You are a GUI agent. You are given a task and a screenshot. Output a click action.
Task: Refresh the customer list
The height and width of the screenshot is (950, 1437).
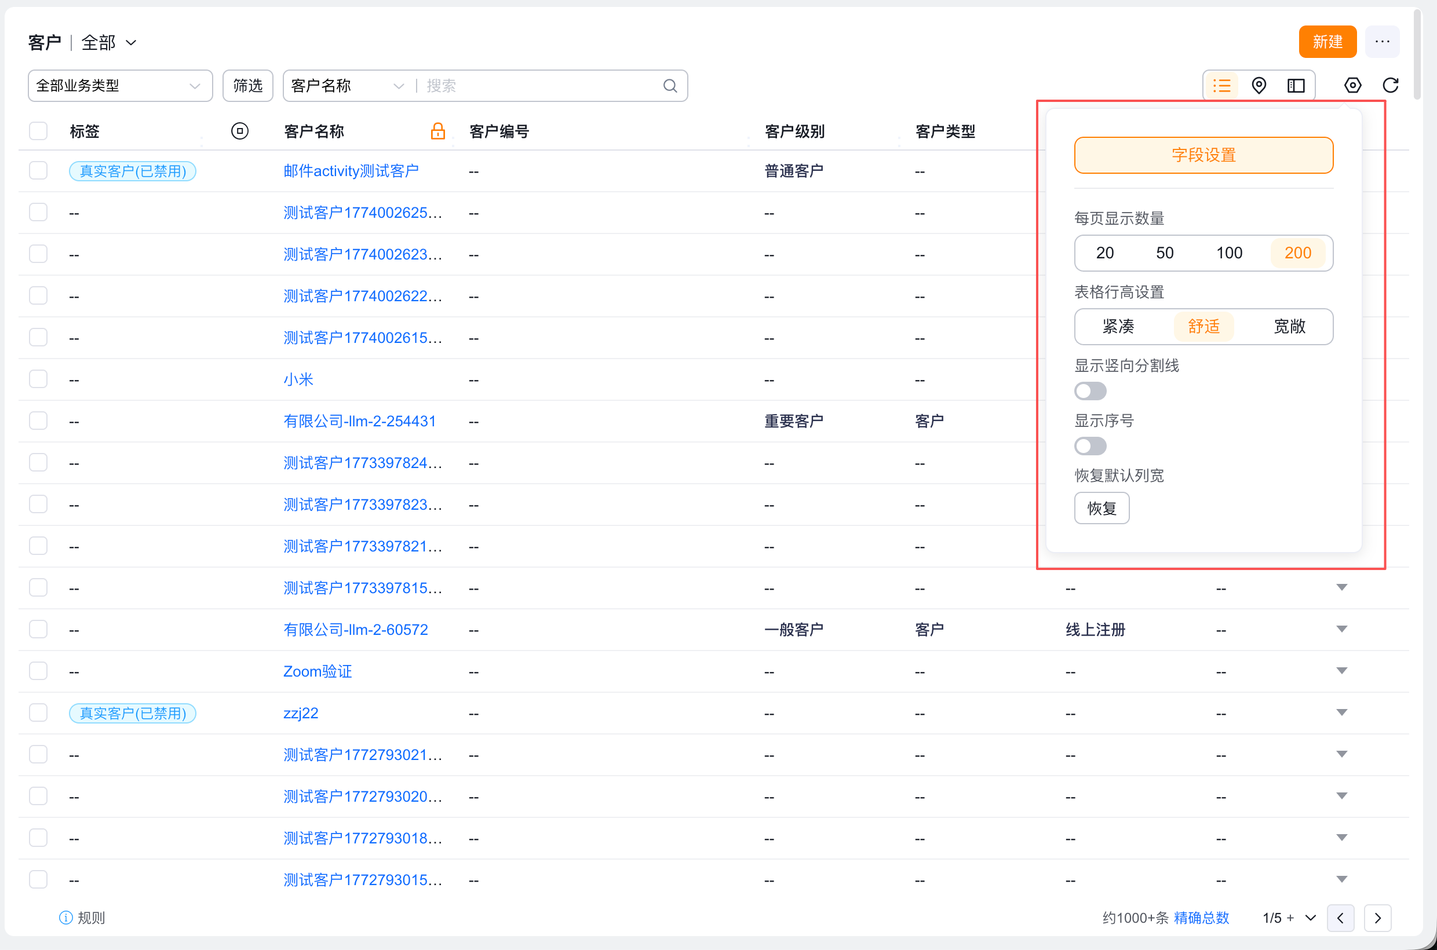1390,85
